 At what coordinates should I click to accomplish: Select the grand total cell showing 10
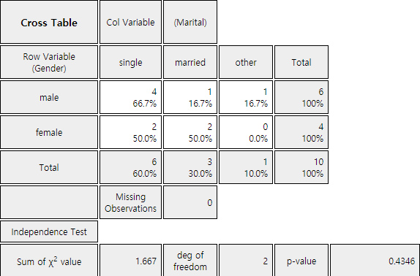(301, 167)
